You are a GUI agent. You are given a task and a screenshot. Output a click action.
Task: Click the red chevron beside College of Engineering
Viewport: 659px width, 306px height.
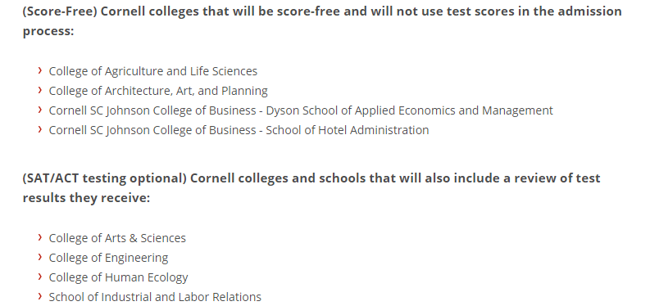click(x=40, y=257)
